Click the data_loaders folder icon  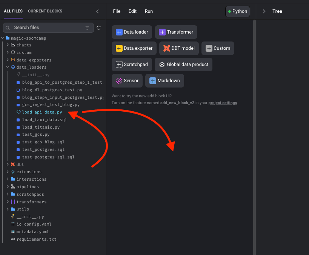coord(13,67)
